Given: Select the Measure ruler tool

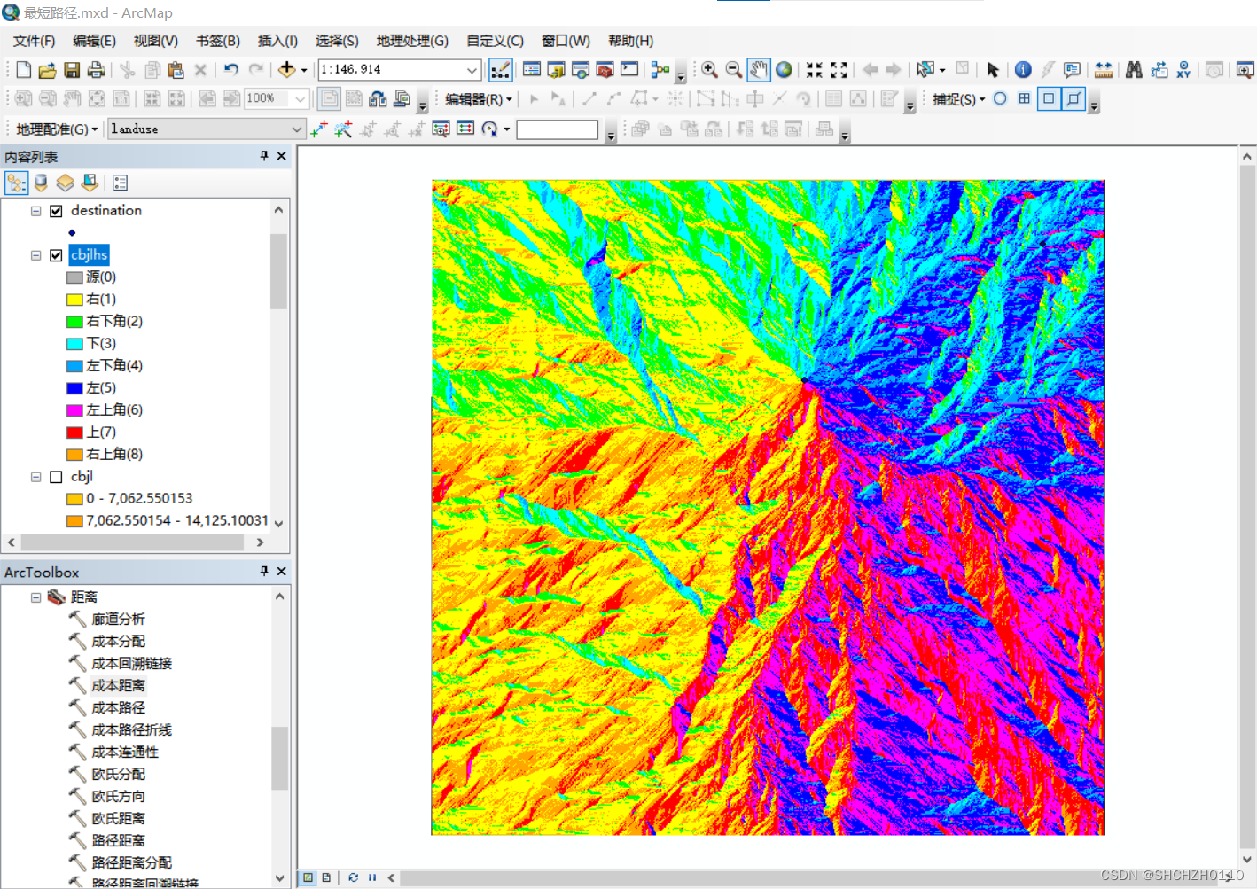Looking at the screenshot, I should (1104, 70).
